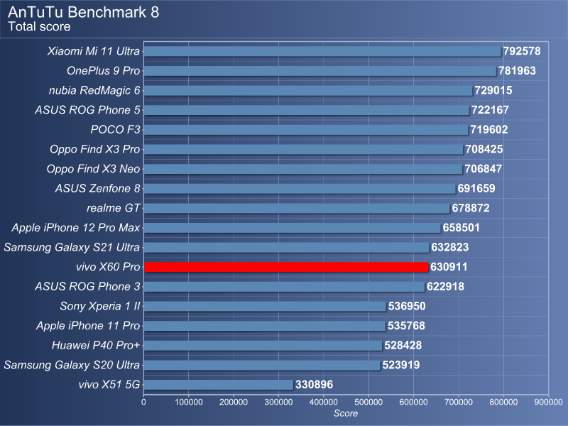Screen dimensions: 568x426
Task: Click the 'Samsung Galaxy S20 Ultra' label
Action: point(72,364)
